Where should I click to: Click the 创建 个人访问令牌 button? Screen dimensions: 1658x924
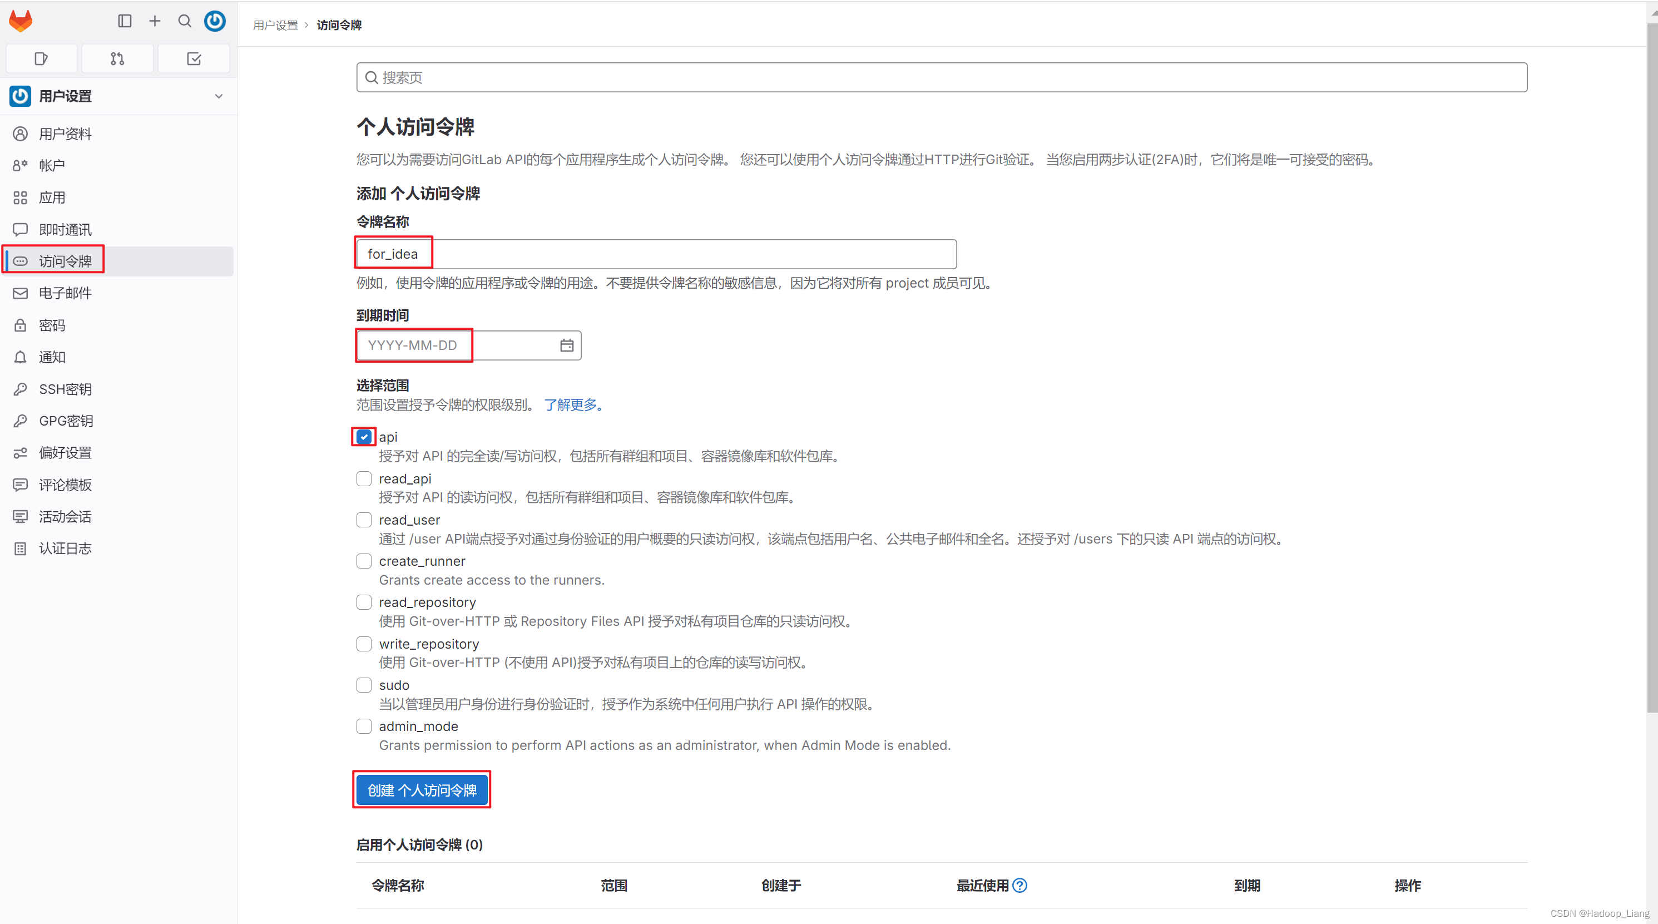[422, 790]
